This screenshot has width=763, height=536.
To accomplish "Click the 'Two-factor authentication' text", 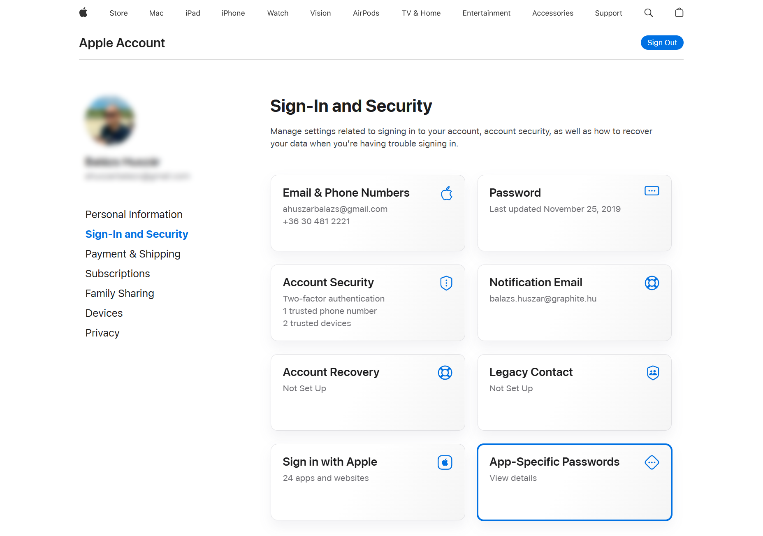I will click(x=334, y=299).
